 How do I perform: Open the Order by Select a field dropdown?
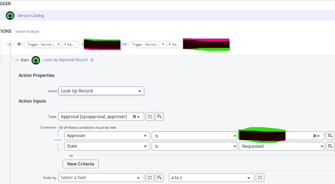click(x=101, y=178)
